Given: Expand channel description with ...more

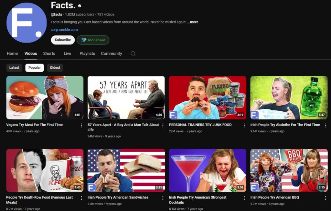Looking at the screenshot, I should 193,22.
